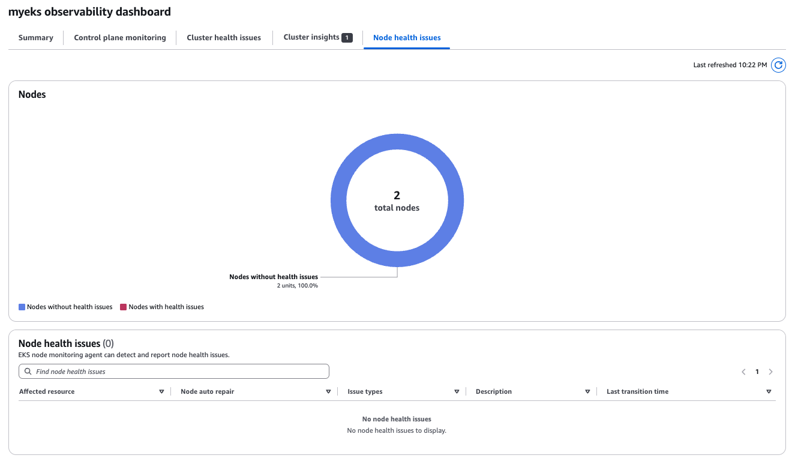This screenshot has width=792, height=458.
Task: Go to the next page arrow
Action: click(x=771, y=372)
